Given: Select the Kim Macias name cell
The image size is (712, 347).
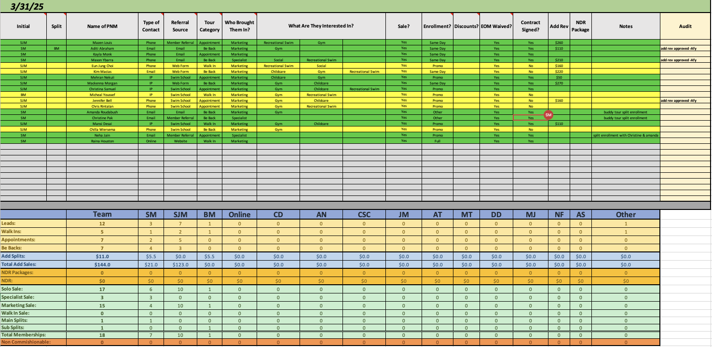Looking at the screenshot, I should (x=102, y=71).
